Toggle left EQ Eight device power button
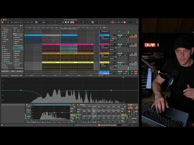Image resolution: width=194 pixels, height=145 pixels. pyautogui.click(x=27, y=105)
